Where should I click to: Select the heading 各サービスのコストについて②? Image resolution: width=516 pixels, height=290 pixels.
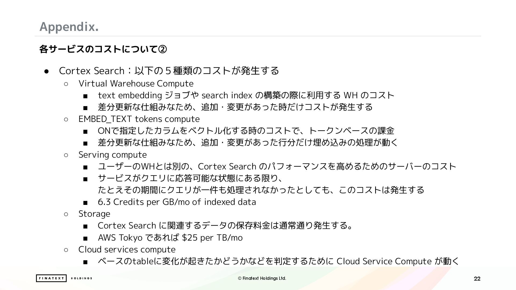(x=103, y=49)
